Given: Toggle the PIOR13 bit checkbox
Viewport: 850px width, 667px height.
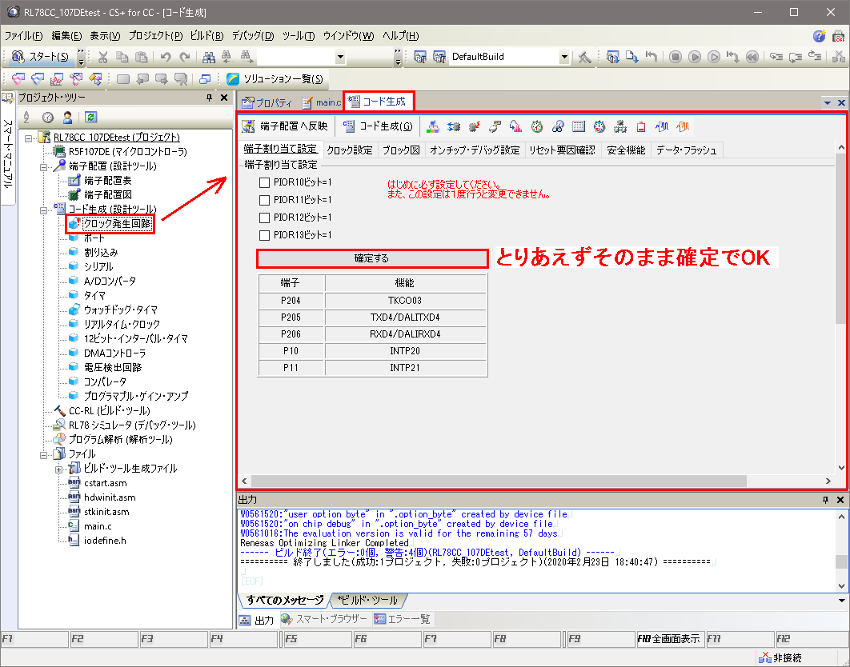Looking at the screenshot, I should (265, 235).
